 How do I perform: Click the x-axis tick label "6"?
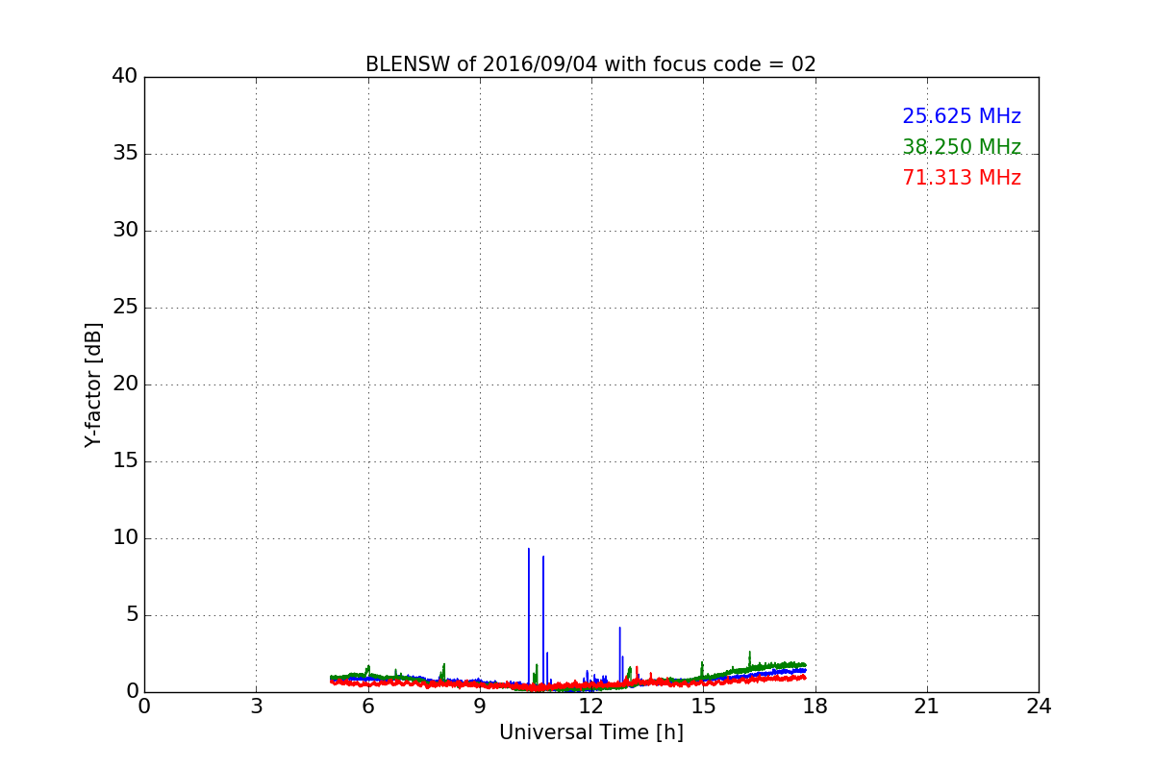point(367,707)
